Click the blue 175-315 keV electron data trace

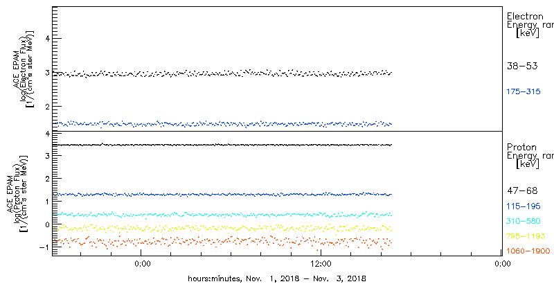pyautogui.click(x=222, y=123)
